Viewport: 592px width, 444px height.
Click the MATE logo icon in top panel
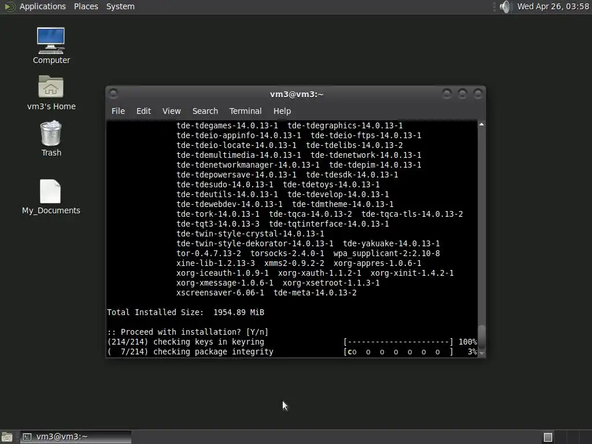[9, 6]
